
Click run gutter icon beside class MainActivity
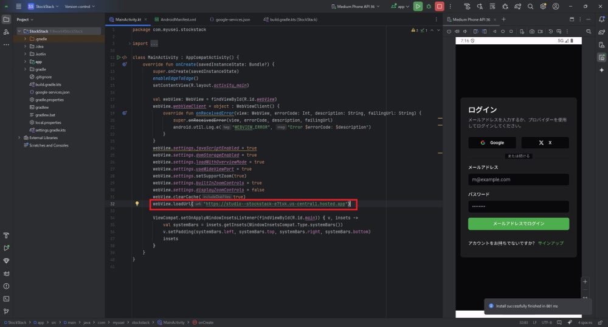click(x=119, y=57)
